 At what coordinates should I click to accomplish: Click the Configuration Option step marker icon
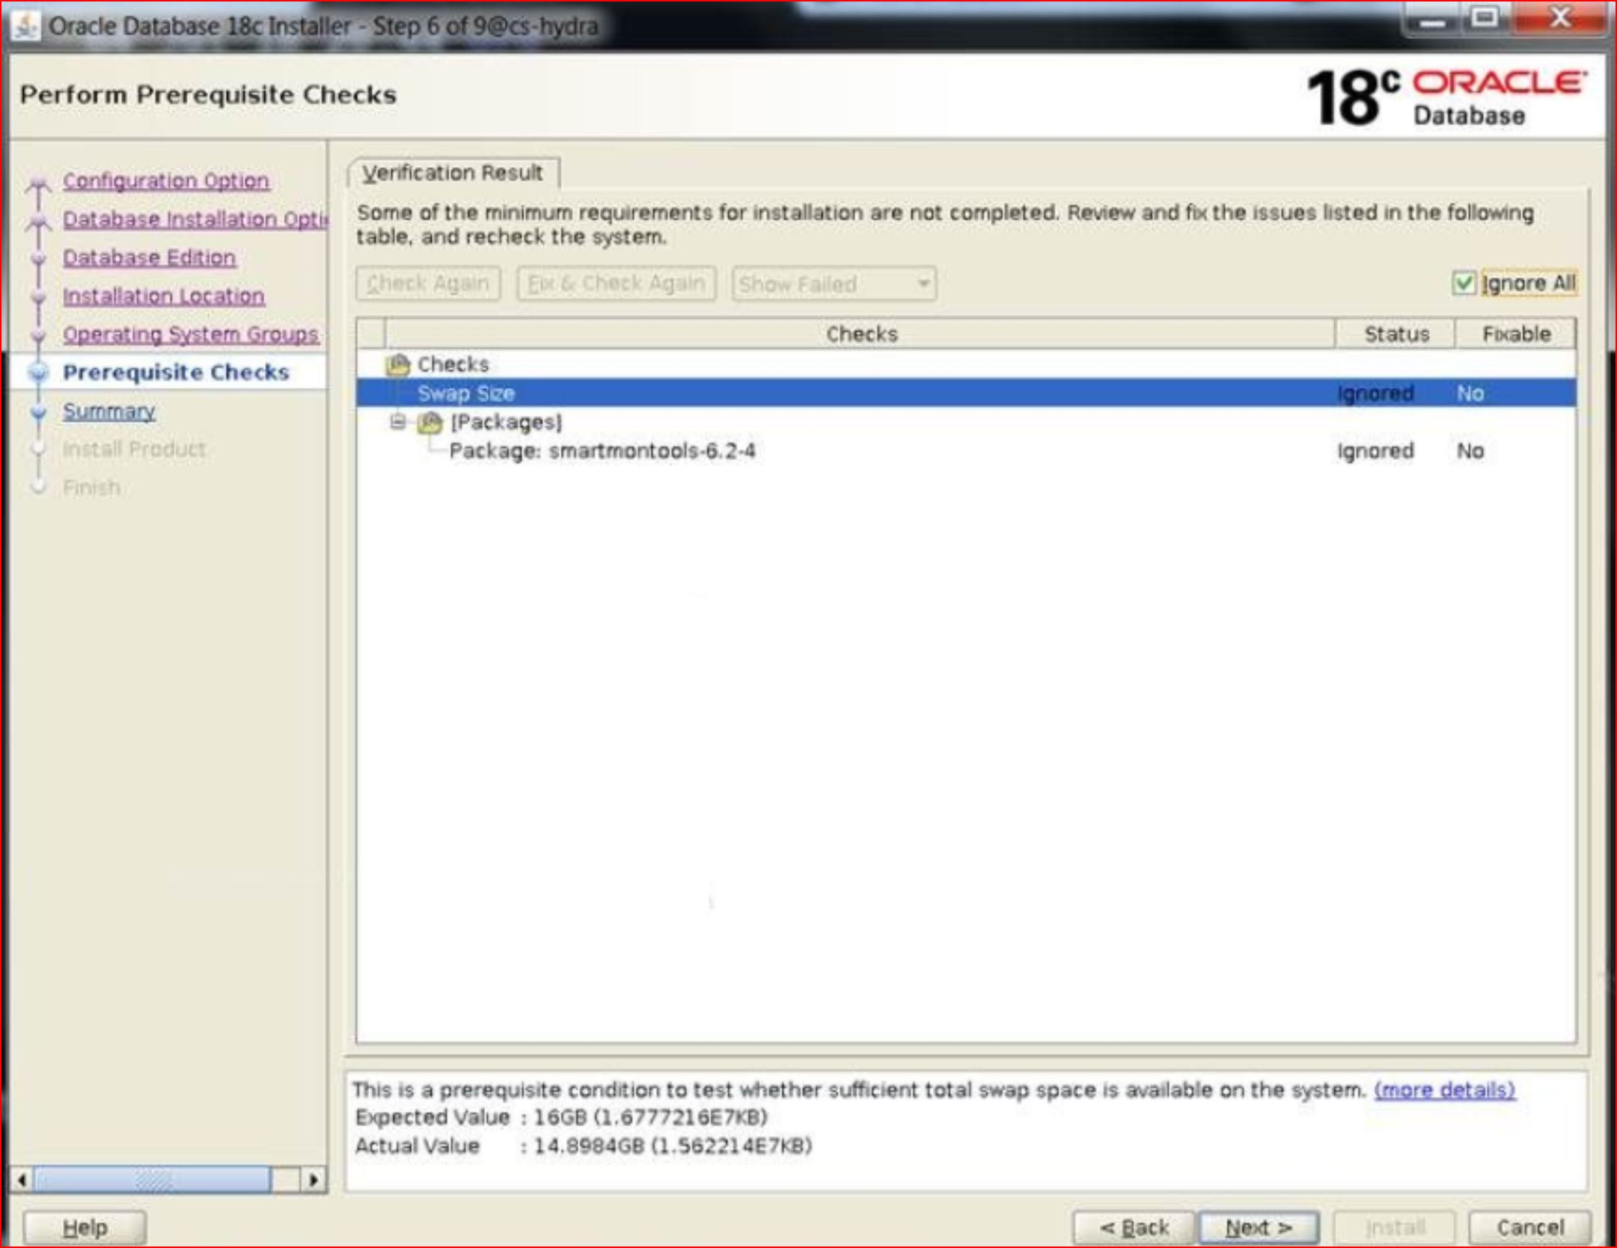tap(38, 183)
